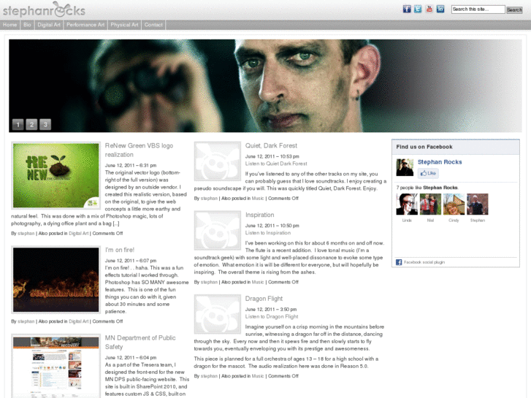Click Digital Art category under I'm on fire!
Screen dimensions: 531x398
pyautogui.click(x=79, y=321)
